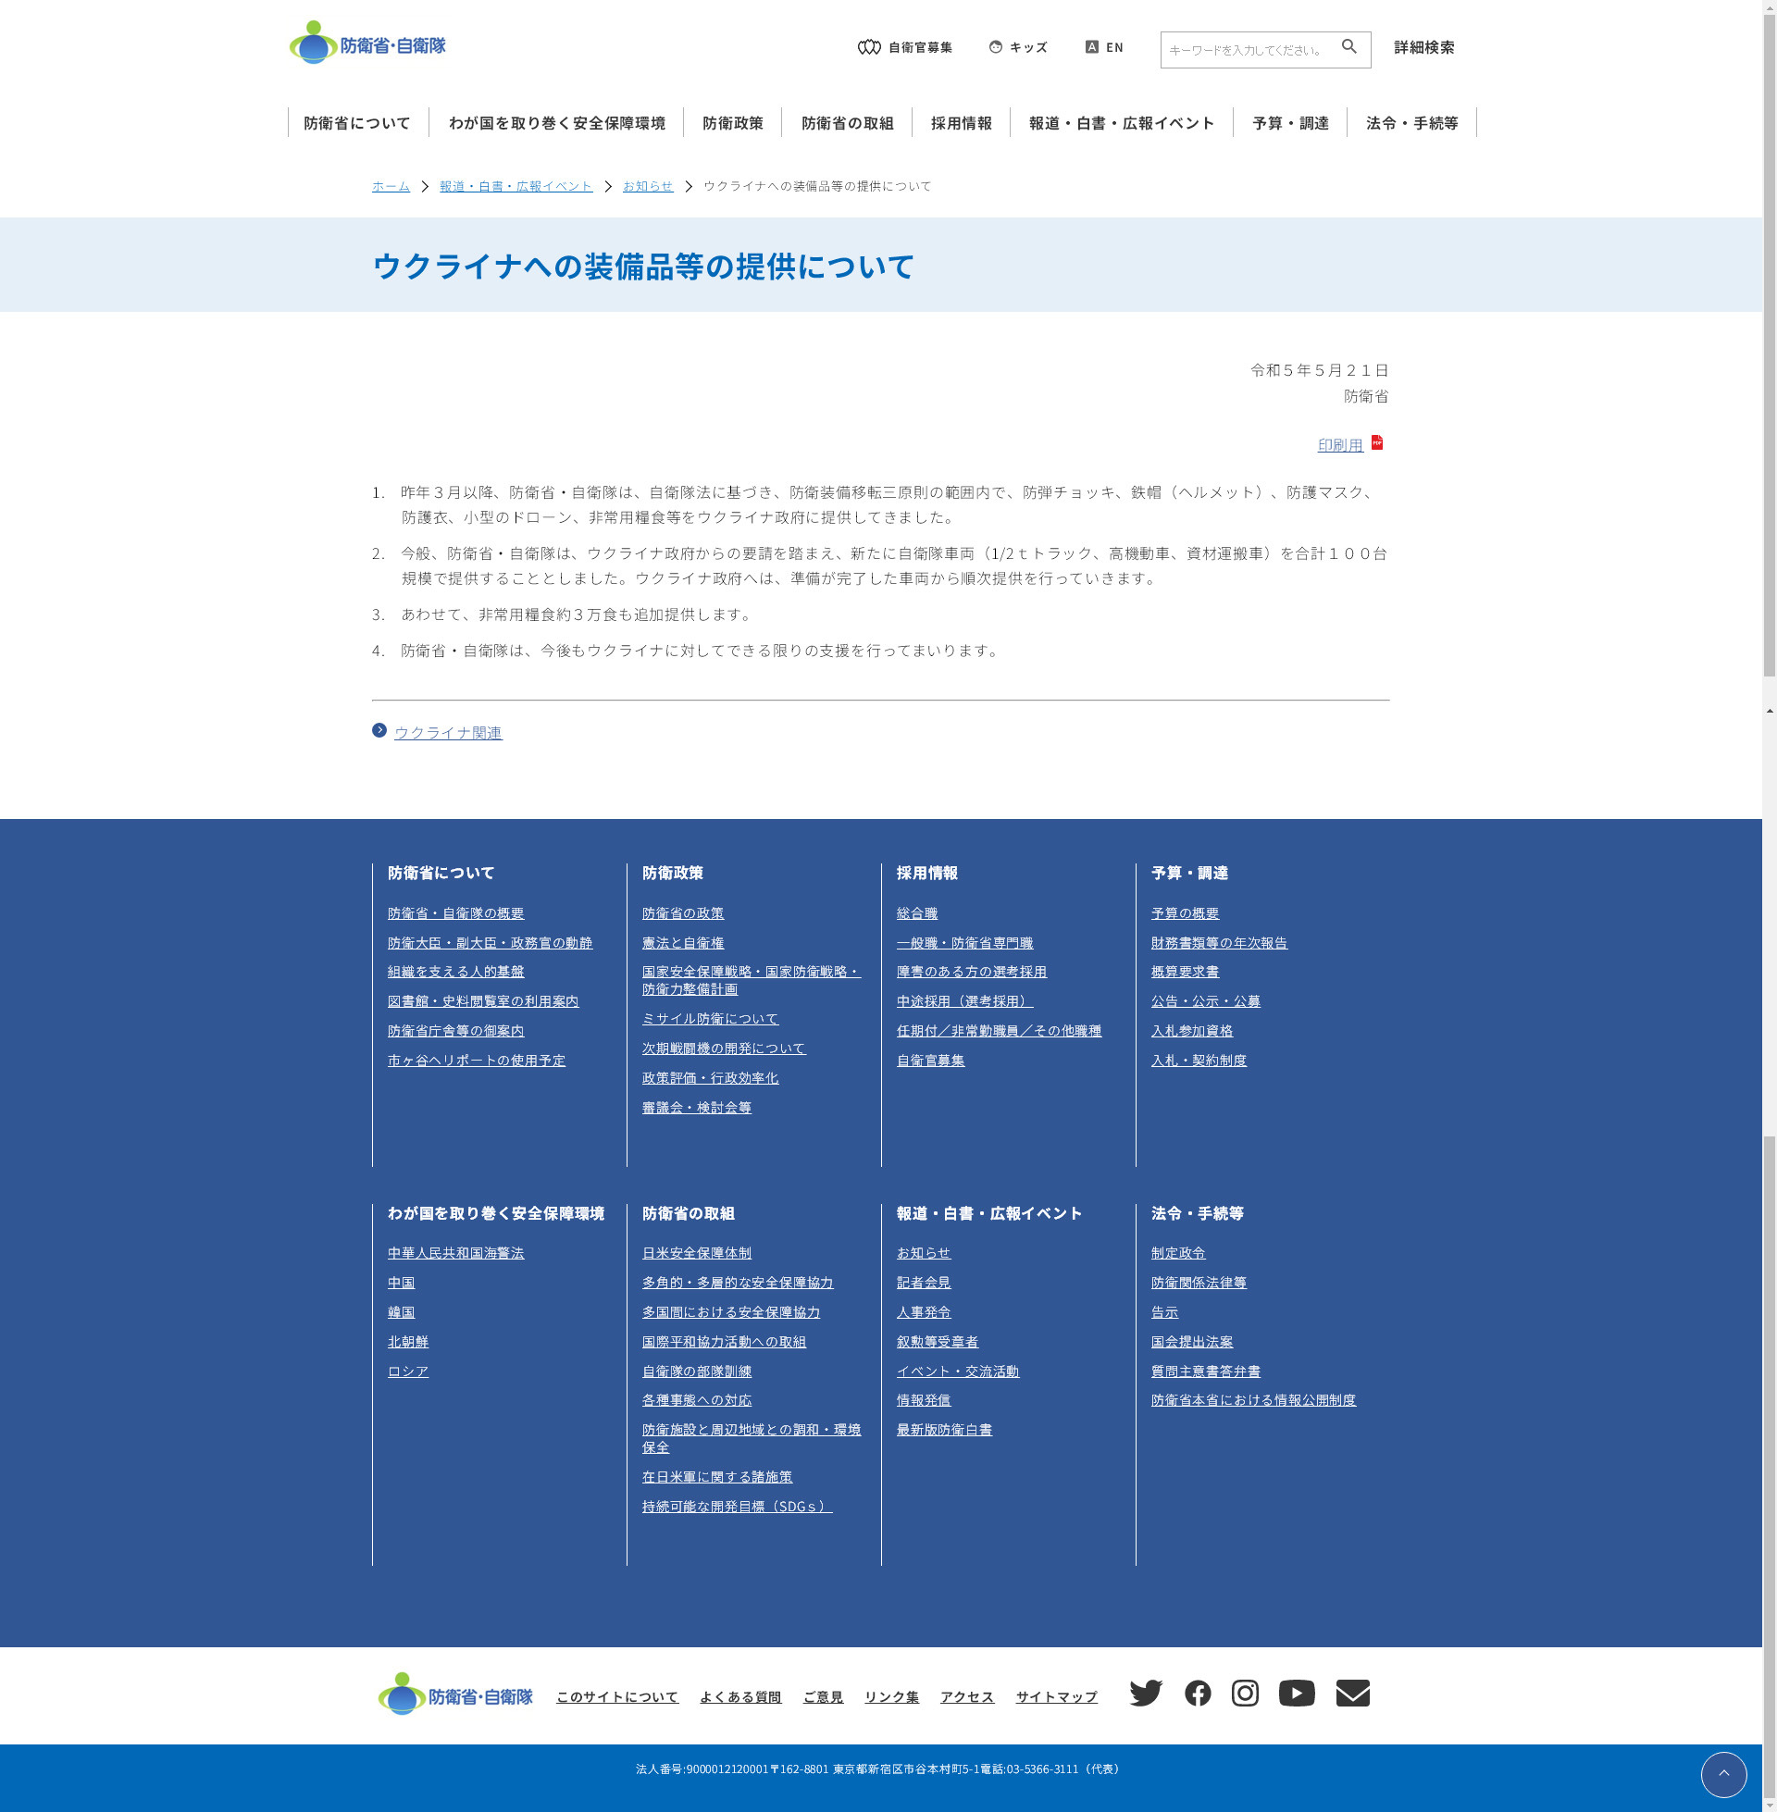Open リンク集 footer link
This screenshot has width=1777, height=1812.
coord(891,1697)
